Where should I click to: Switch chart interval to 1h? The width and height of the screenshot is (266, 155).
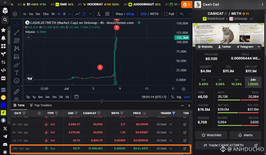click(53, 14)
